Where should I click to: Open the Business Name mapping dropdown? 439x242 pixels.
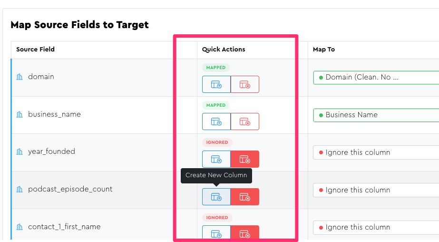tap(376, 115)
